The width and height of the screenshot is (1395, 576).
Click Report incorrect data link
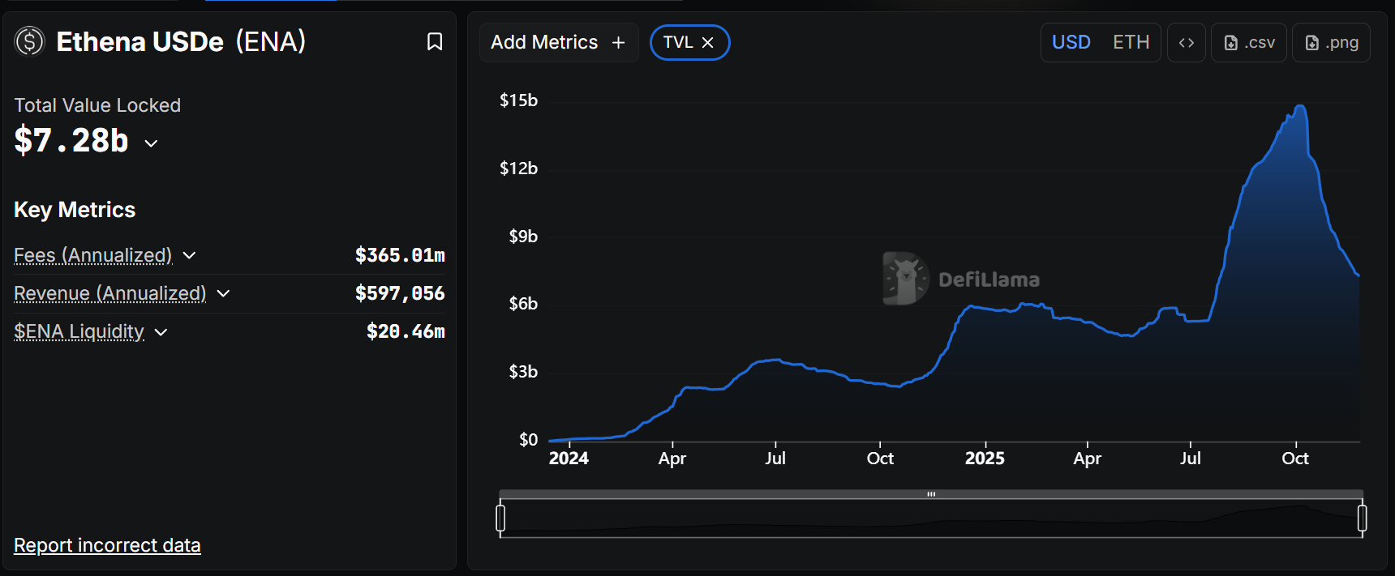click(x=107, y=545)
